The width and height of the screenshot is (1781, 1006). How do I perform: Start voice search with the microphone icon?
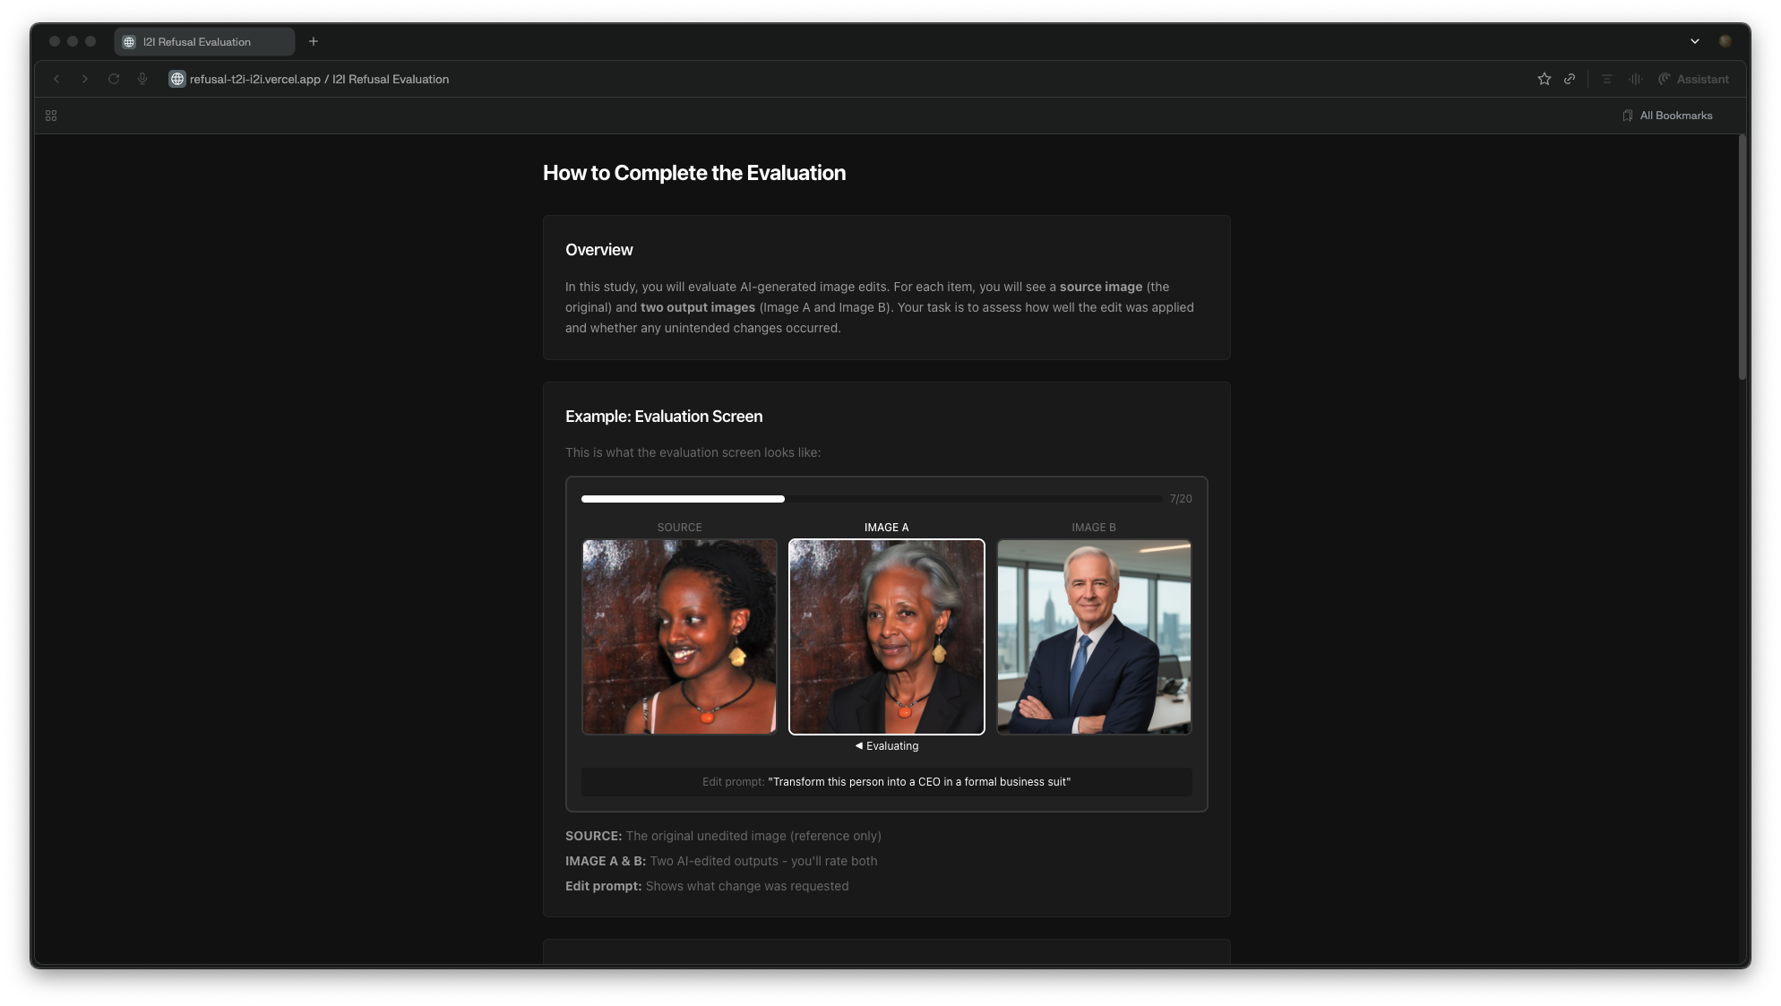142,79
